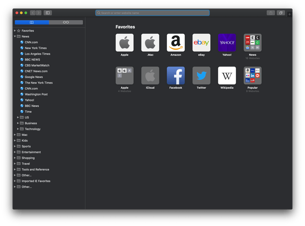Open the New York Times bookmark

[36, 48]
